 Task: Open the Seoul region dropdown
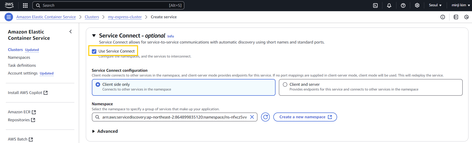tap(435, 5)
